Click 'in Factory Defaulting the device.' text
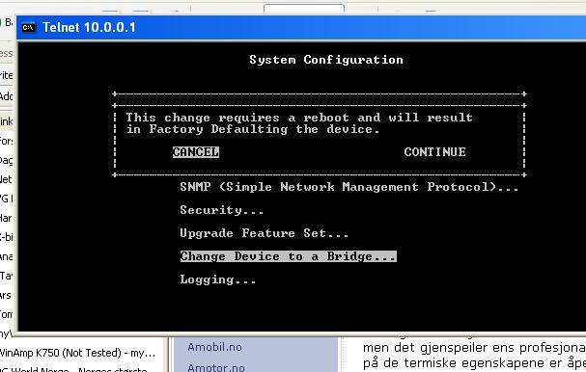 [253, 129]
